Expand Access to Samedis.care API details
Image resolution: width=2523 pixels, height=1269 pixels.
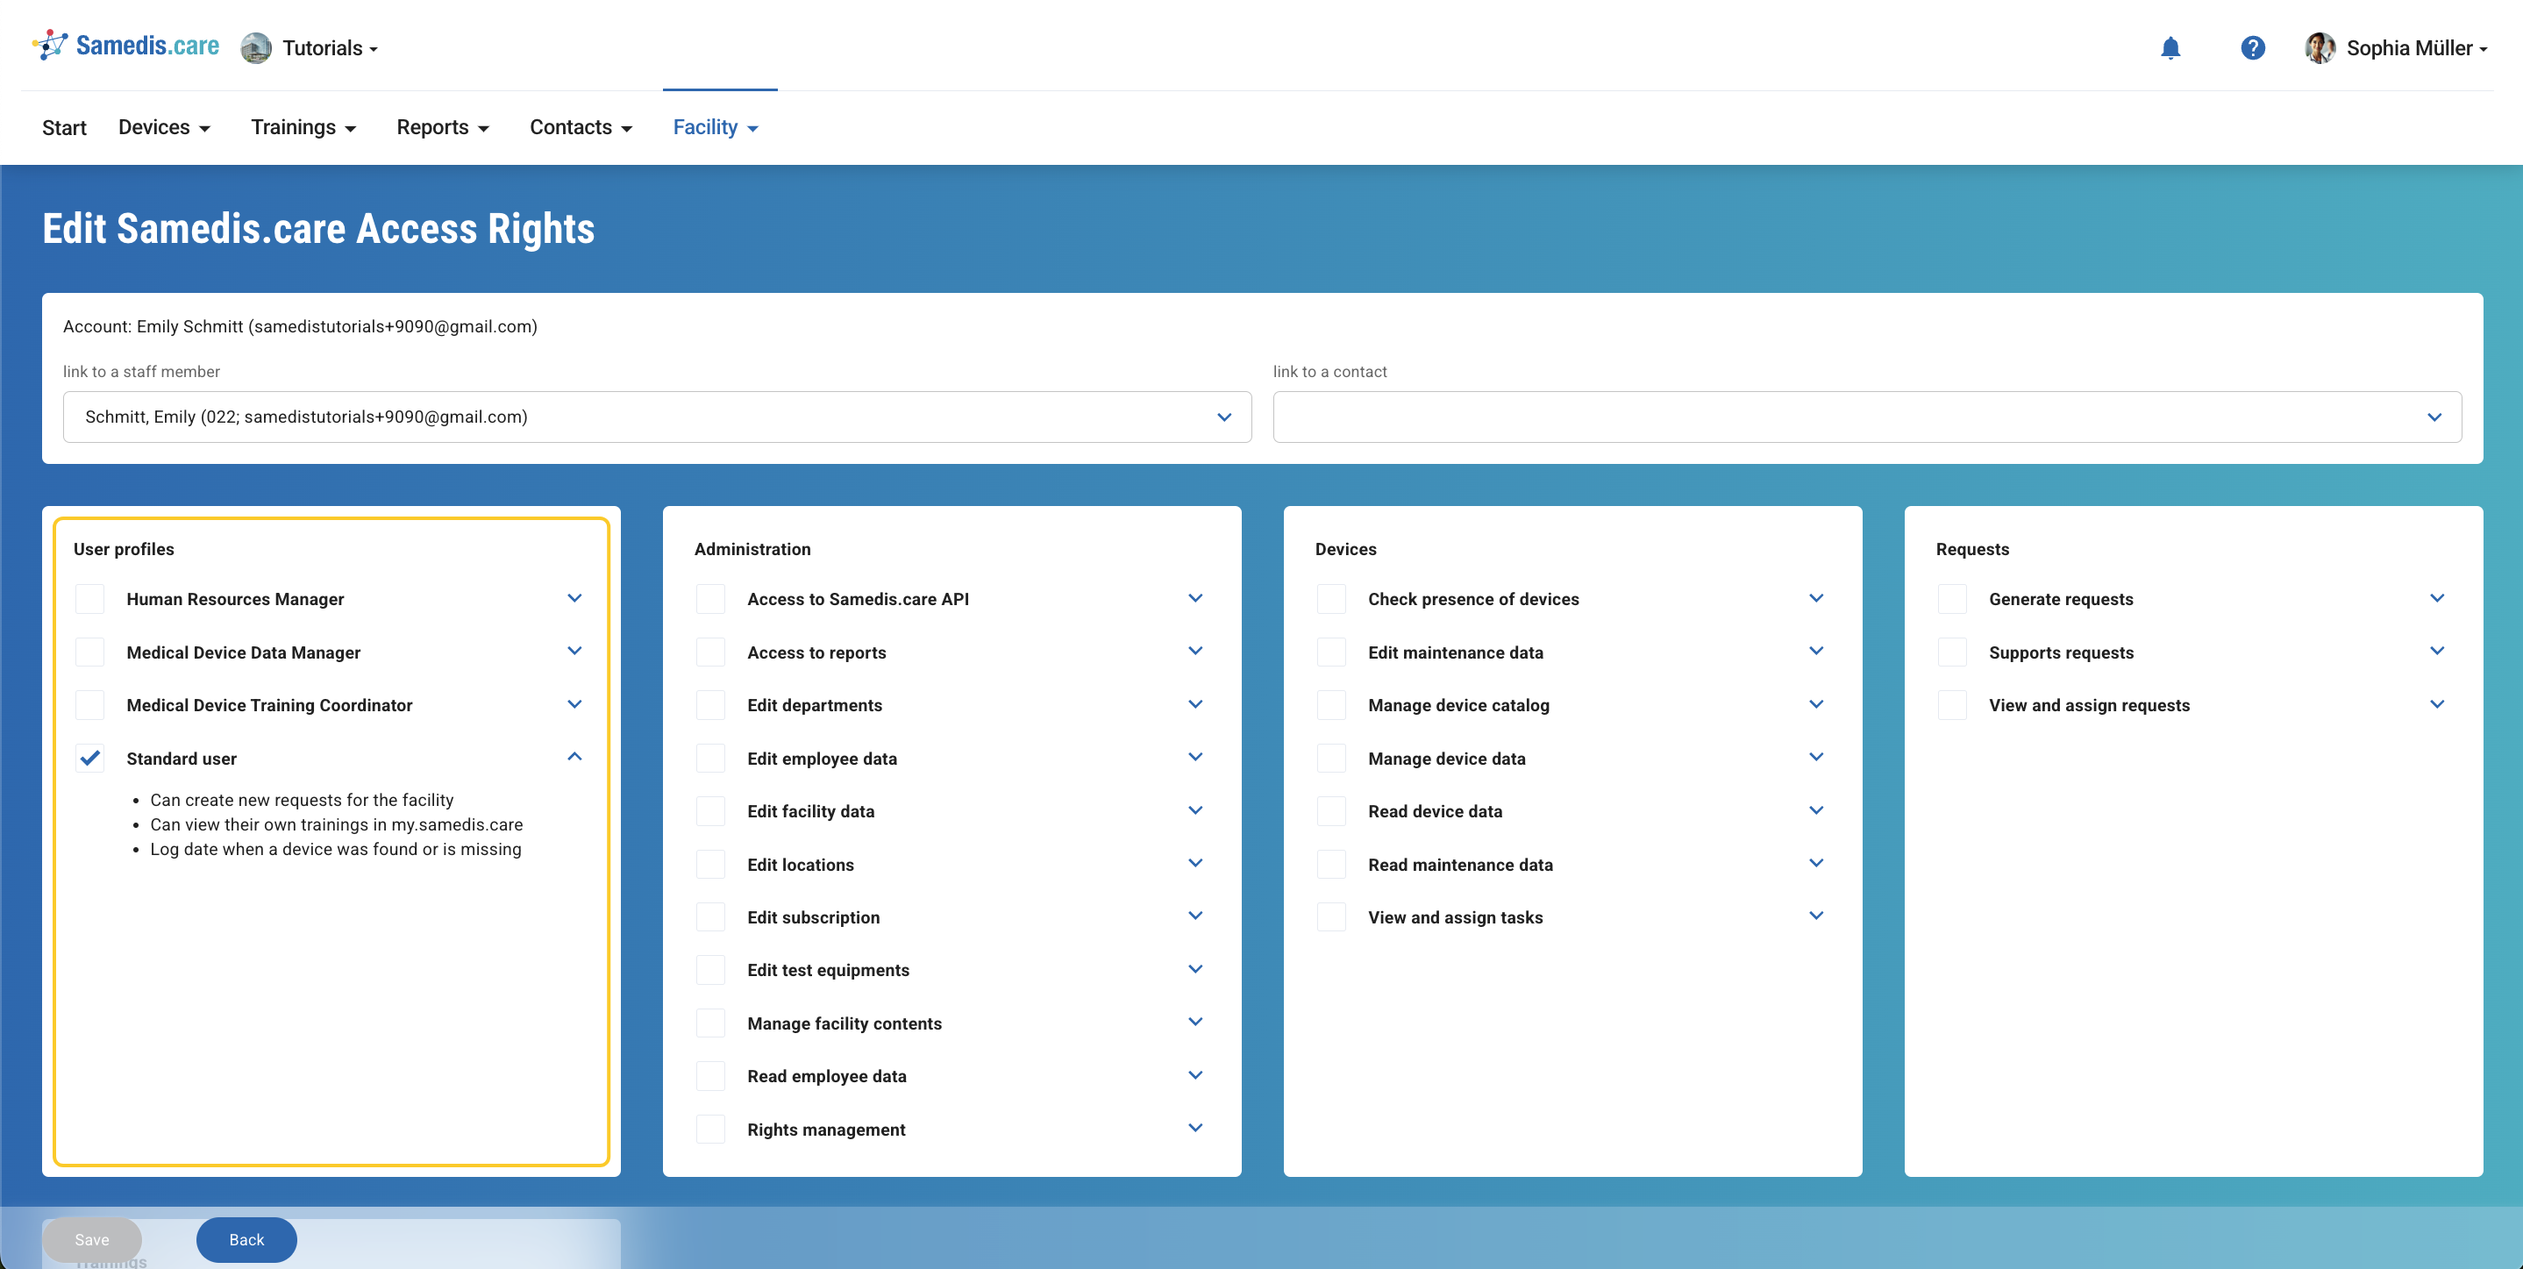click(x=1196, y=598)
